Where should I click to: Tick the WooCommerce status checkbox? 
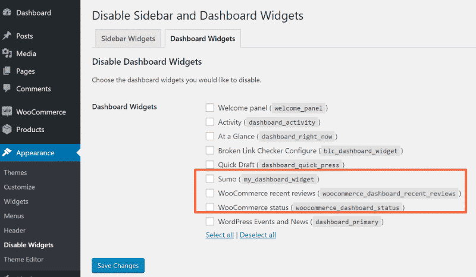pyautogui.click(x=210, y=207)
